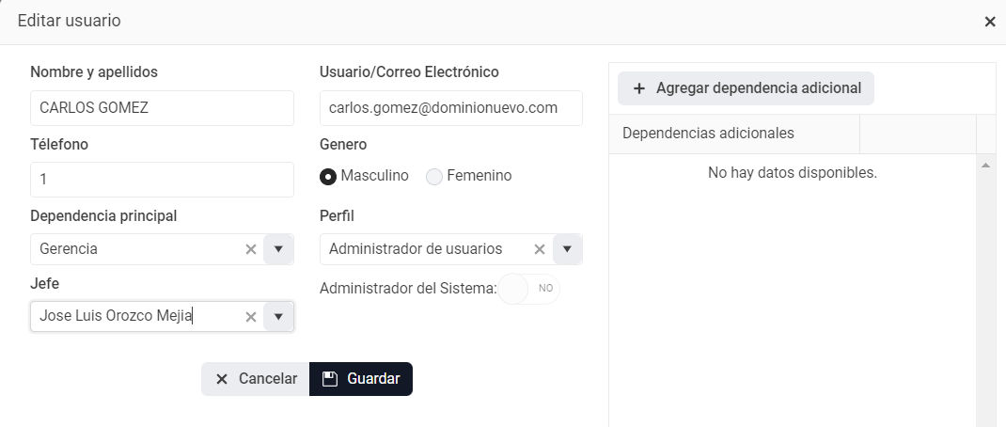The width and height of the screenshot is (1006, 427).
Task: Expand the Dependencia principal dropdown
Action: [278, 249]
